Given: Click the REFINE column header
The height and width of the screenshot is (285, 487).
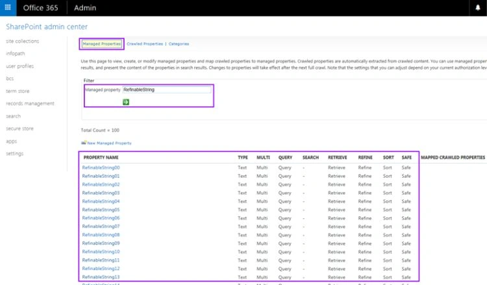Looking at the screenshot, I should click(365, 157).
